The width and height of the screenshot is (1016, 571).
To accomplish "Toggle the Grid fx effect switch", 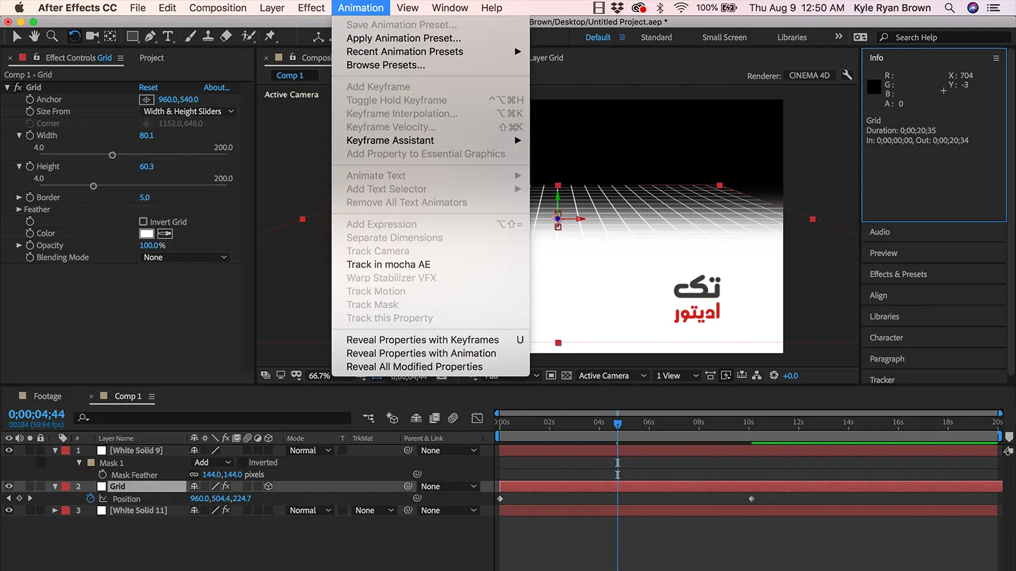I will [x=225, y=487].
